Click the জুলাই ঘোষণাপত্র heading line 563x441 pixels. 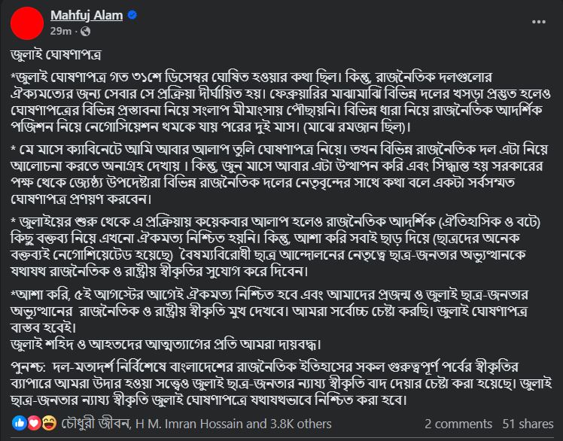tap(56, 55)
